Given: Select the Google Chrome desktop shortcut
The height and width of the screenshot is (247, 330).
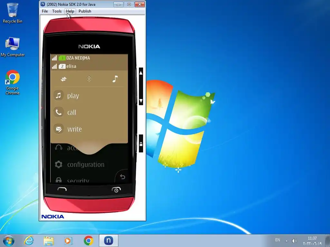Looking at the screenshot, I should pos(13,82).
